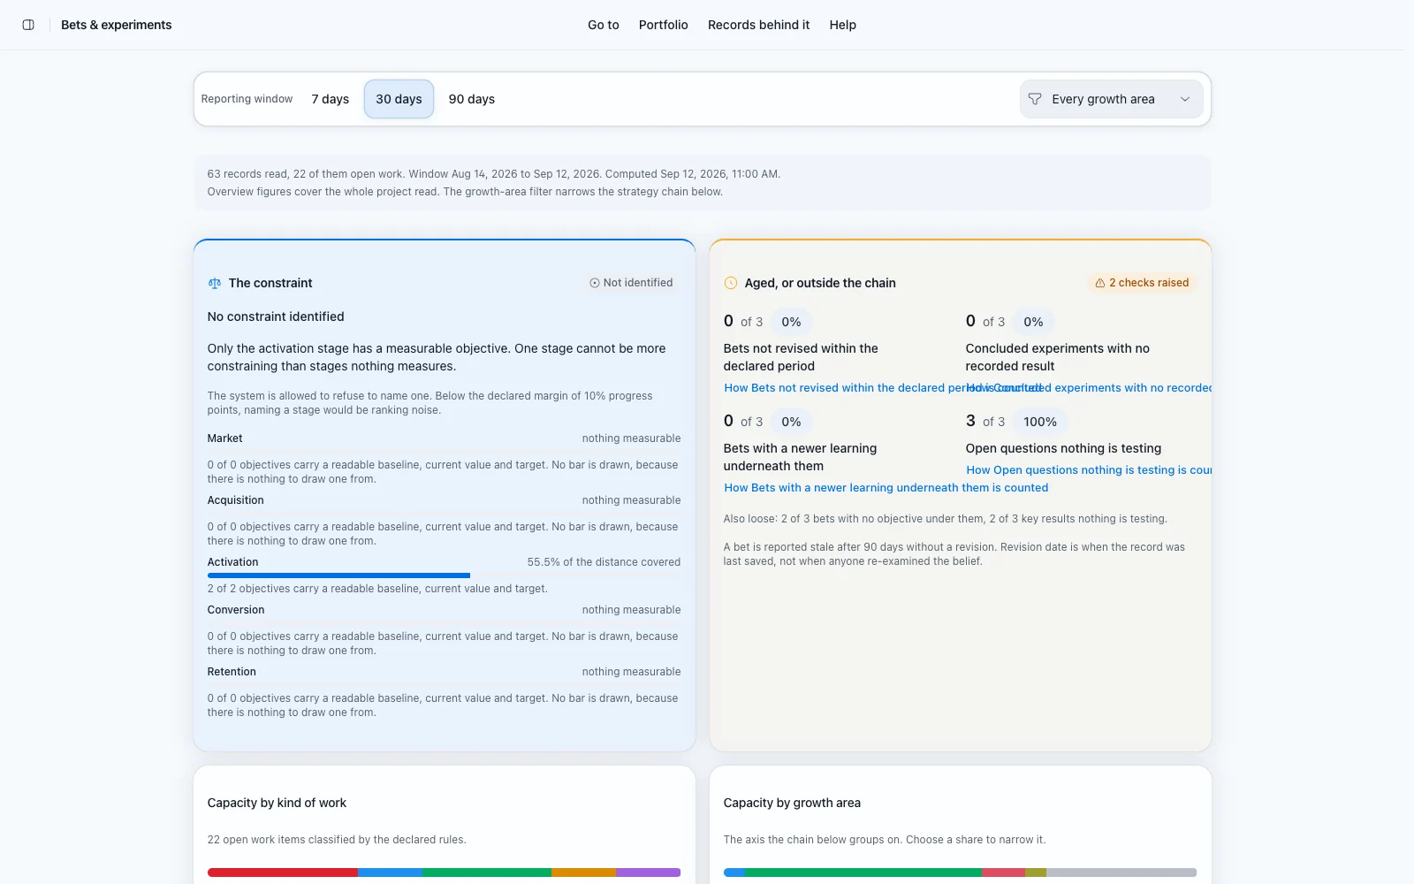Click the Not identified status circle icon
The image size is (1414, 884).
pyautogui.click(x=595, y=283)
